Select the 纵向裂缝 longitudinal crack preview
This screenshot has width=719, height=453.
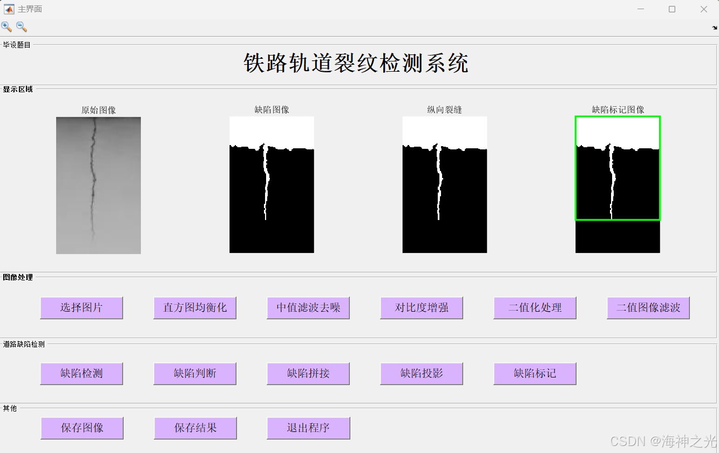(x=444, y=185)
